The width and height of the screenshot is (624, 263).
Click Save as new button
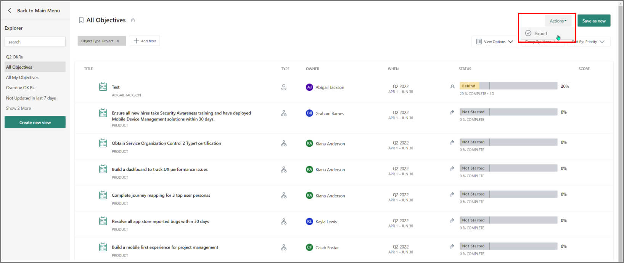tap(593, 21)
